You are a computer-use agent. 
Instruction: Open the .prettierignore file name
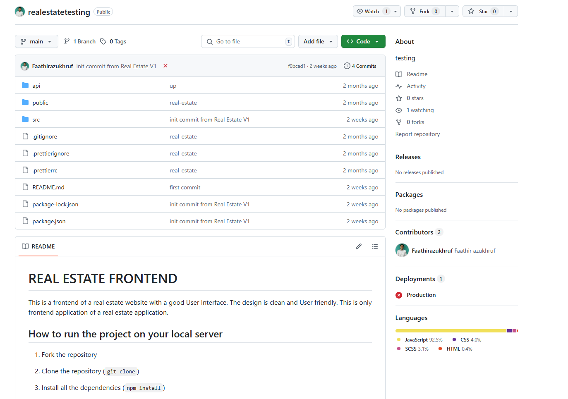tap(51, 154)
